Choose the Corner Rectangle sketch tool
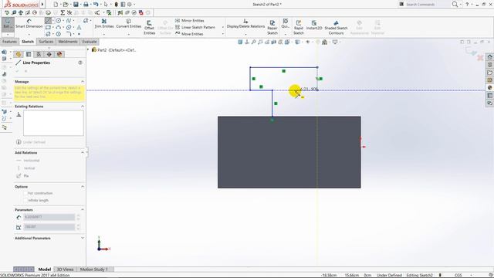The height and width of the screenshot is (278, 494). click(x=48, y=28)
